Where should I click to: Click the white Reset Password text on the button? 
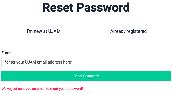pos(86,76)
